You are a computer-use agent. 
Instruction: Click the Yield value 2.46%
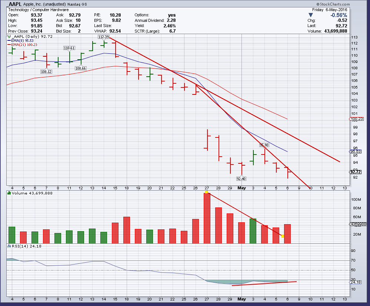click(x=169, y=26)
